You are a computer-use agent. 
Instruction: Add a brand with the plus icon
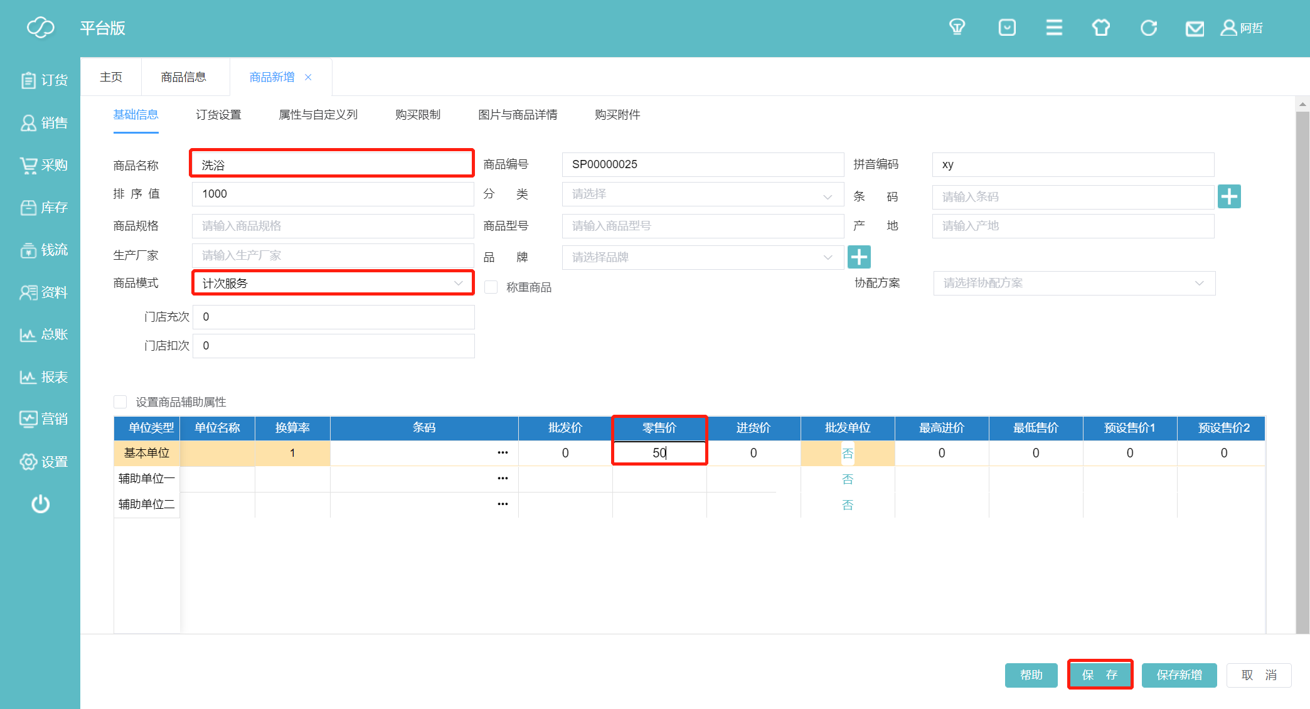click(x=859, y=257)
